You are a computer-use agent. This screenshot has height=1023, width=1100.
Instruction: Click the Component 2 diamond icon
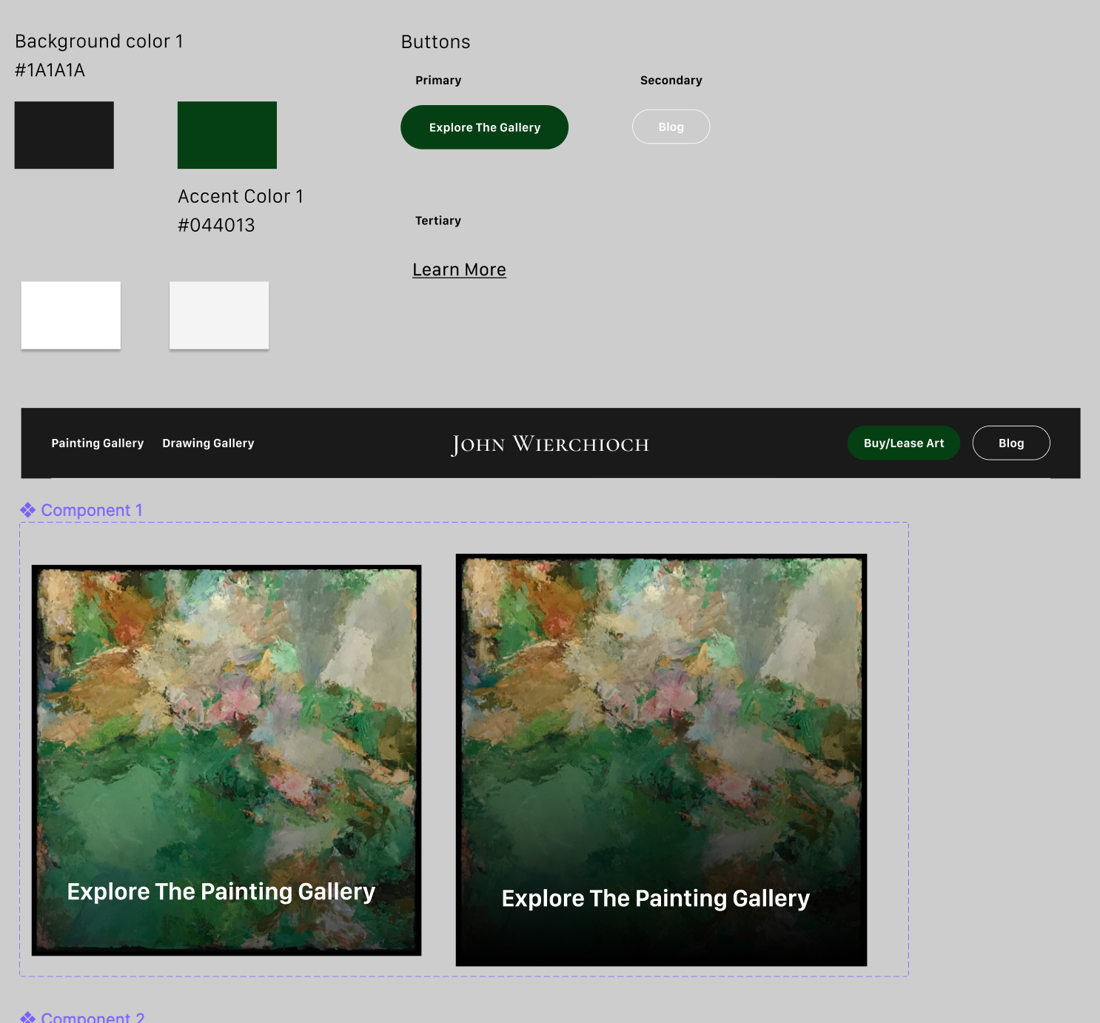coord(28,1018)
